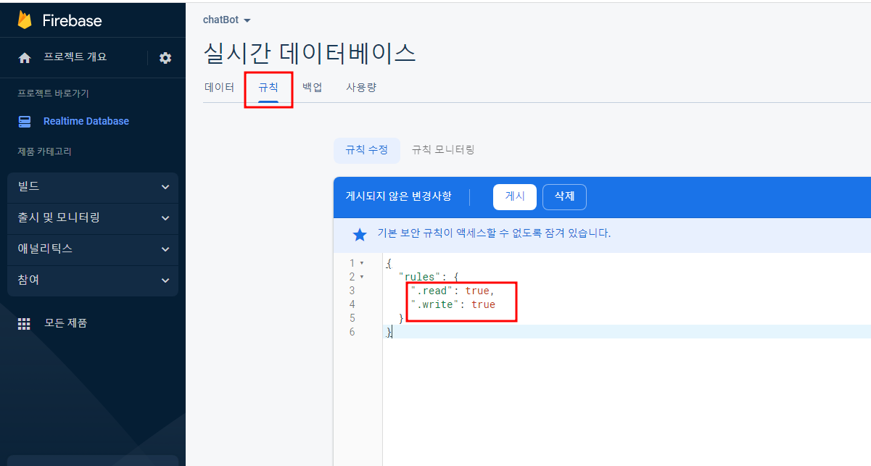871x466 pixels.
Task: Open Realtime Database in the sidebar
Action: point(86,121)
